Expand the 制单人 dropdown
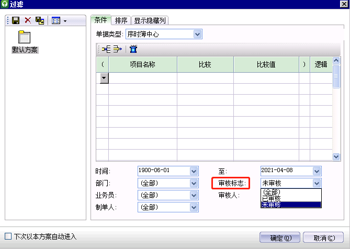Screen dimensions: 350x249 pos(194,207)
